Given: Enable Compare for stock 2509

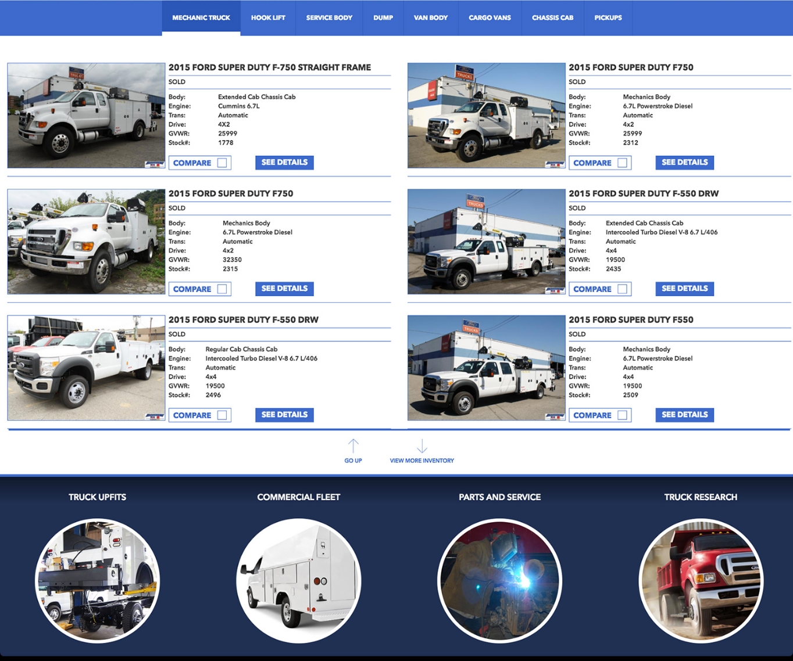Looking at the screenshot, I should coord(622,415).
